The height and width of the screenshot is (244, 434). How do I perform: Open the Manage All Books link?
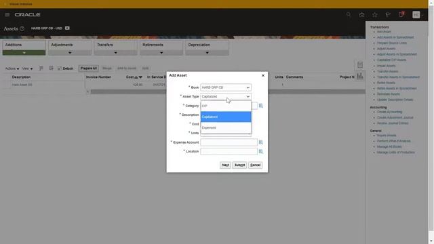[x=389, y=146]
